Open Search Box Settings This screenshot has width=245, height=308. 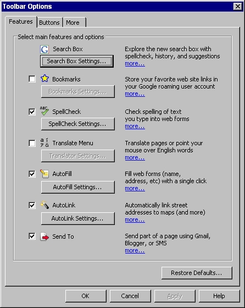point(77,61)
